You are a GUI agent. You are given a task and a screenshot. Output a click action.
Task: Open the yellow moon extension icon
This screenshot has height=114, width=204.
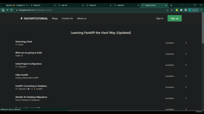177,10
